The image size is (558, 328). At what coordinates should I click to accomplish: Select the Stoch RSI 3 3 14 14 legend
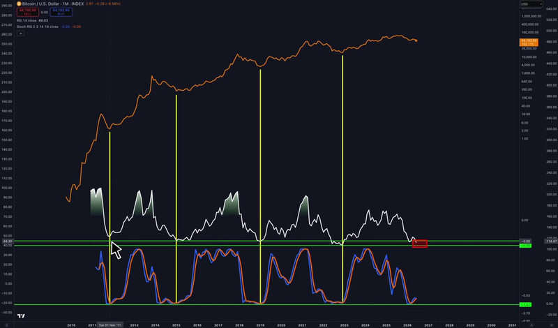38,27
